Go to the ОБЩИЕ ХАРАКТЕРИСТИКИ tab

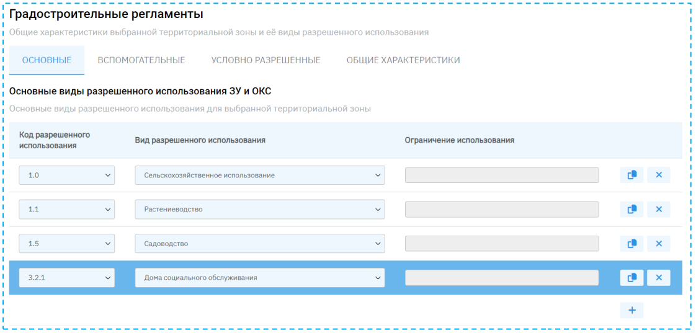403,60
